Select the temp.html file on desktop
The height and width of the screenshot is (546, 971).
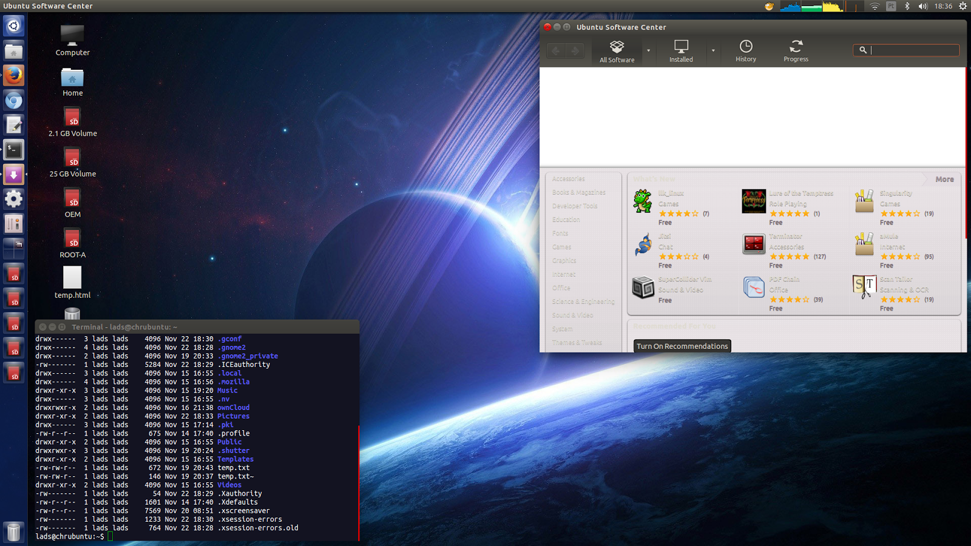(x=72, y=283)
